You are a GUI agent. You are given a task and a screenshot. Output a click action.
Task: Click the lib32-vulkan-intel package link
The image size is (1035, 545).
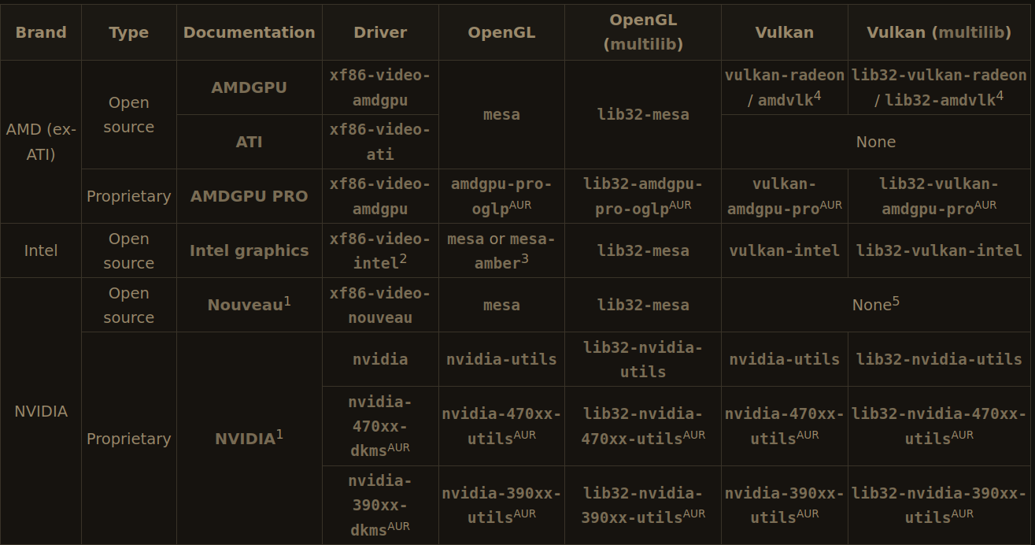click(x=939, y=250)
